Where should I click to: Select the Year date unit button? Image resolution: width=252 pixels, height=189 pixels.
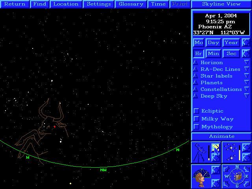click(x=231, y=43)
